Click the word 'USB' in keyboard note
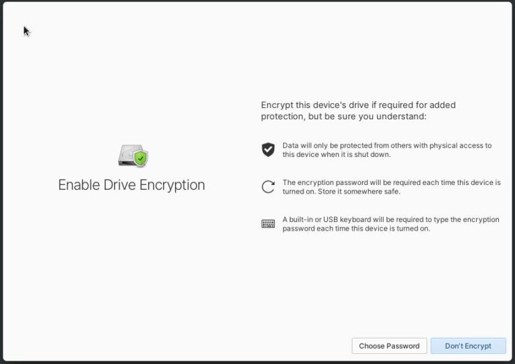Image resolution: width=515 pixels, height=364 pixels. pos(331,220)
